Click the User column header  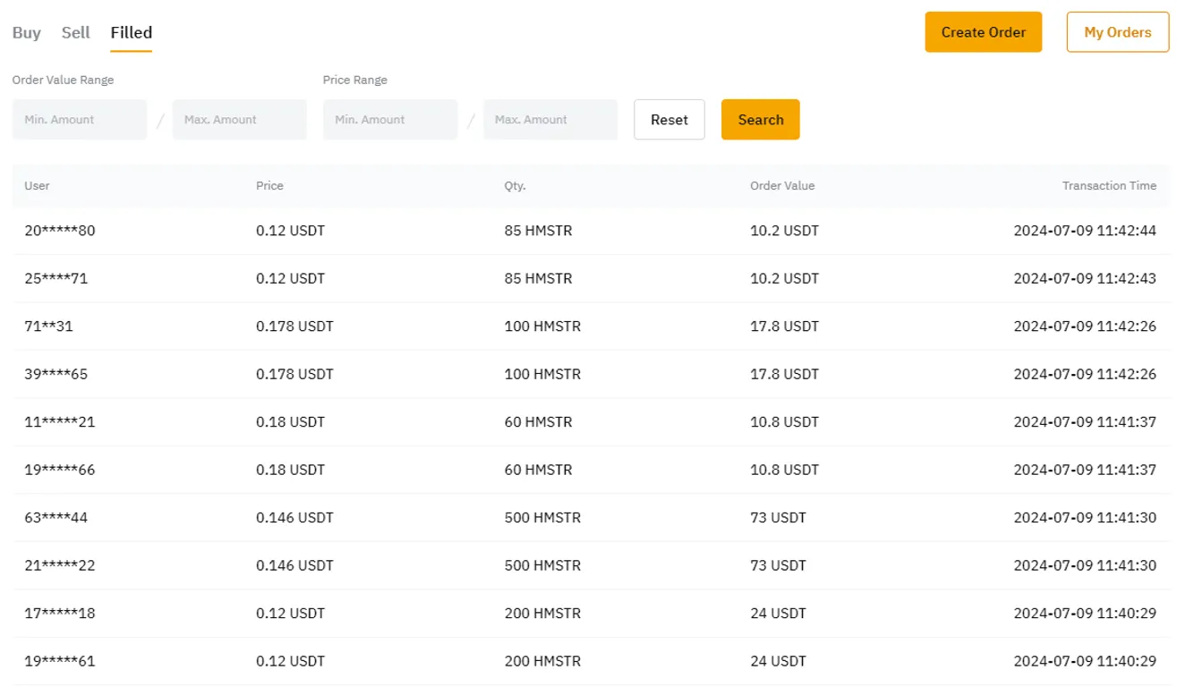38,186
